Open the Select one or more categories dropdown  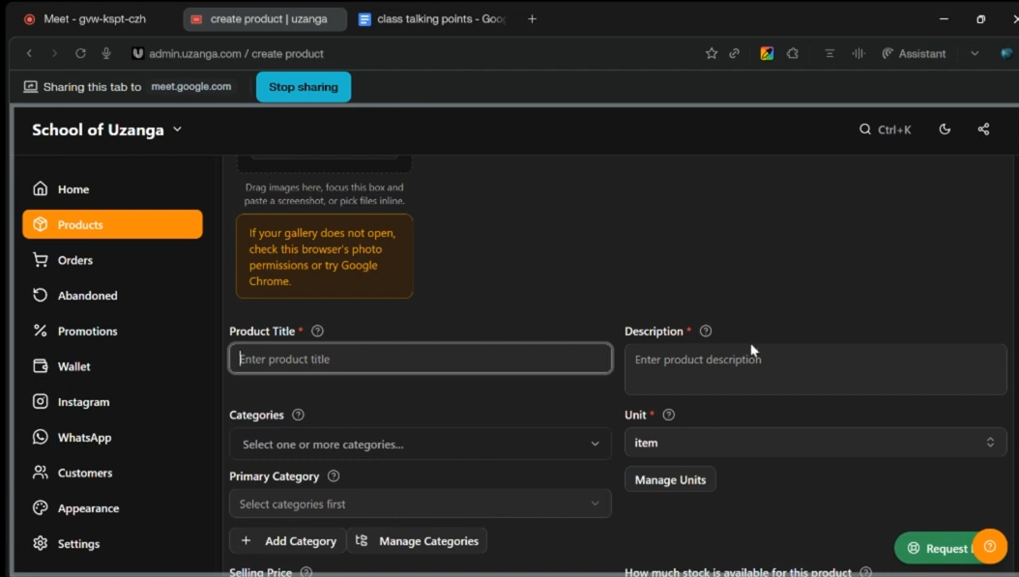pos(421,444)
